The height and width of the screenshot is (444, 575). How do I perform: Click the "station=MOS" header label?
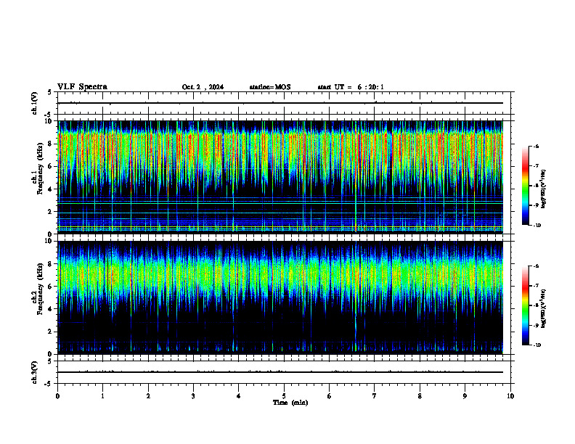(270, 87)
